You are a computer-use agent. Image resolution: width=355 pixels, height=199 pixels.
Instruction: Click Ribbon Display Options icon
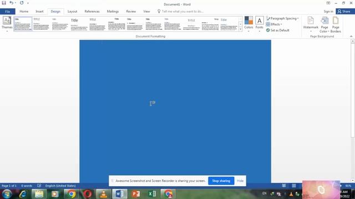point(328,3)
